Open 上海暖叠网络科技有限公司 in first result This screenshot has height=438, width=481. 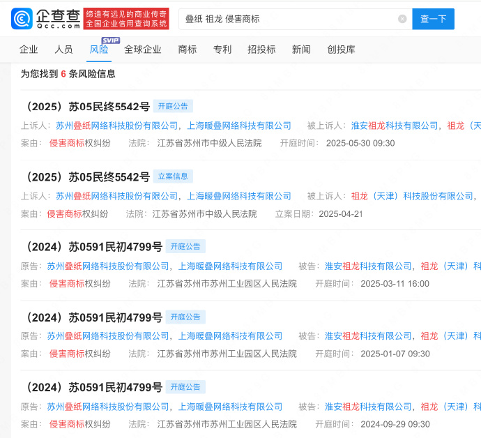pos(239,126)
